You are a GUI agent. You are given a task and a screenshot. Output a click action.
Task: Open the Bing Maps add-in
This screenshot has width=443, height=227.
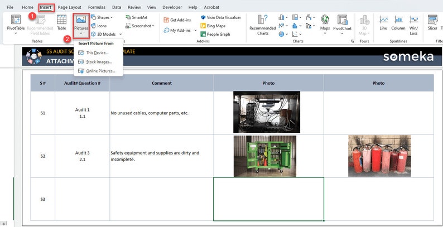[213, 26]
